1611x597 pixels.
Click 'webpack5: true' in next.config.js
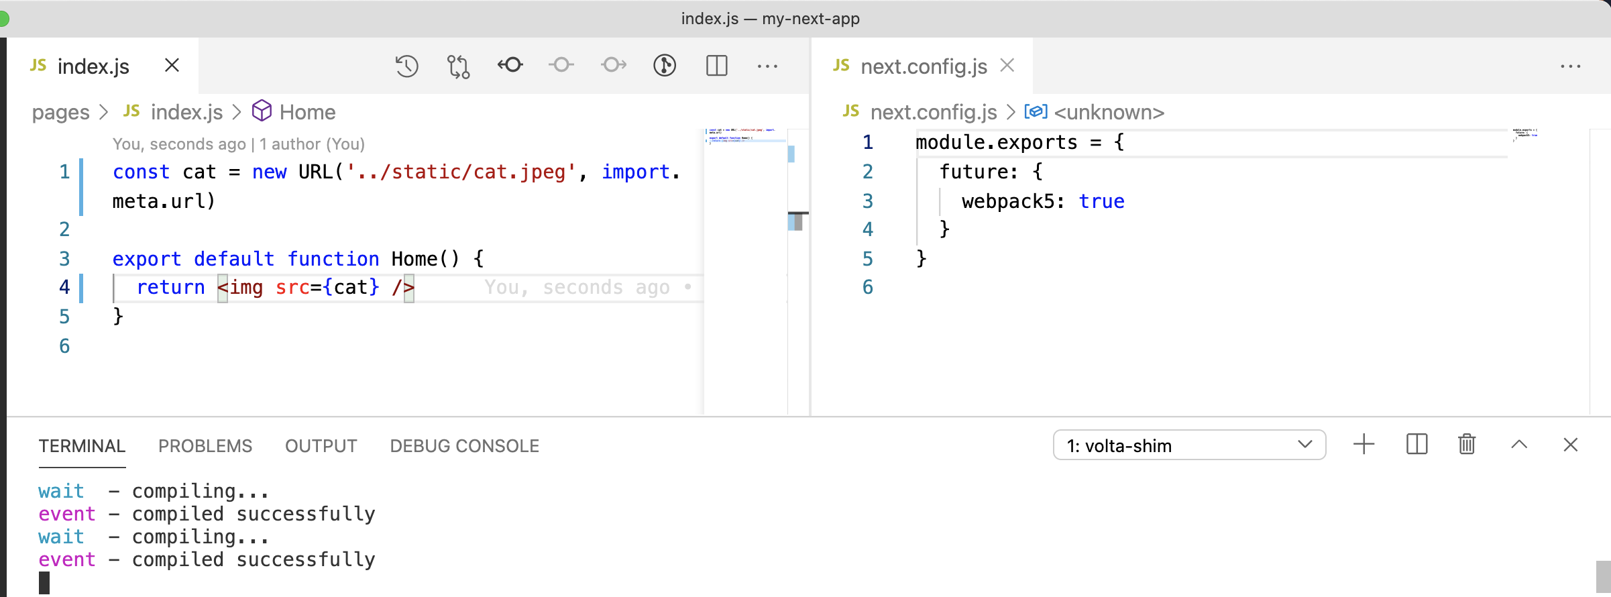coord(1043,201)
